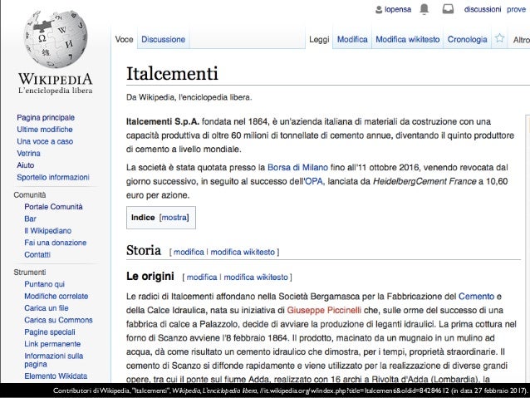This screenshot has width=530, height=398.
Task: Open the notifications bell icon
Action: (x=424, y=9)
